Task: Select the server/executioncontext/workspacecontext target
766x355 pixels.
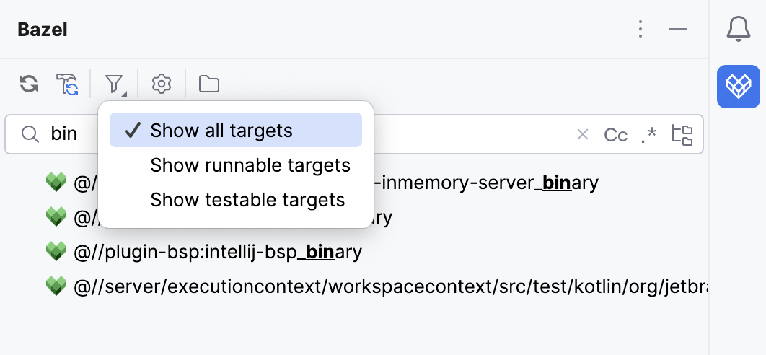Action: 389,286
